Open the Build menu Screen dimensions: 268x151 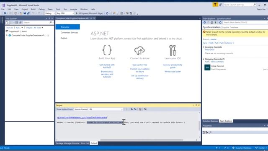coord(33,9)
